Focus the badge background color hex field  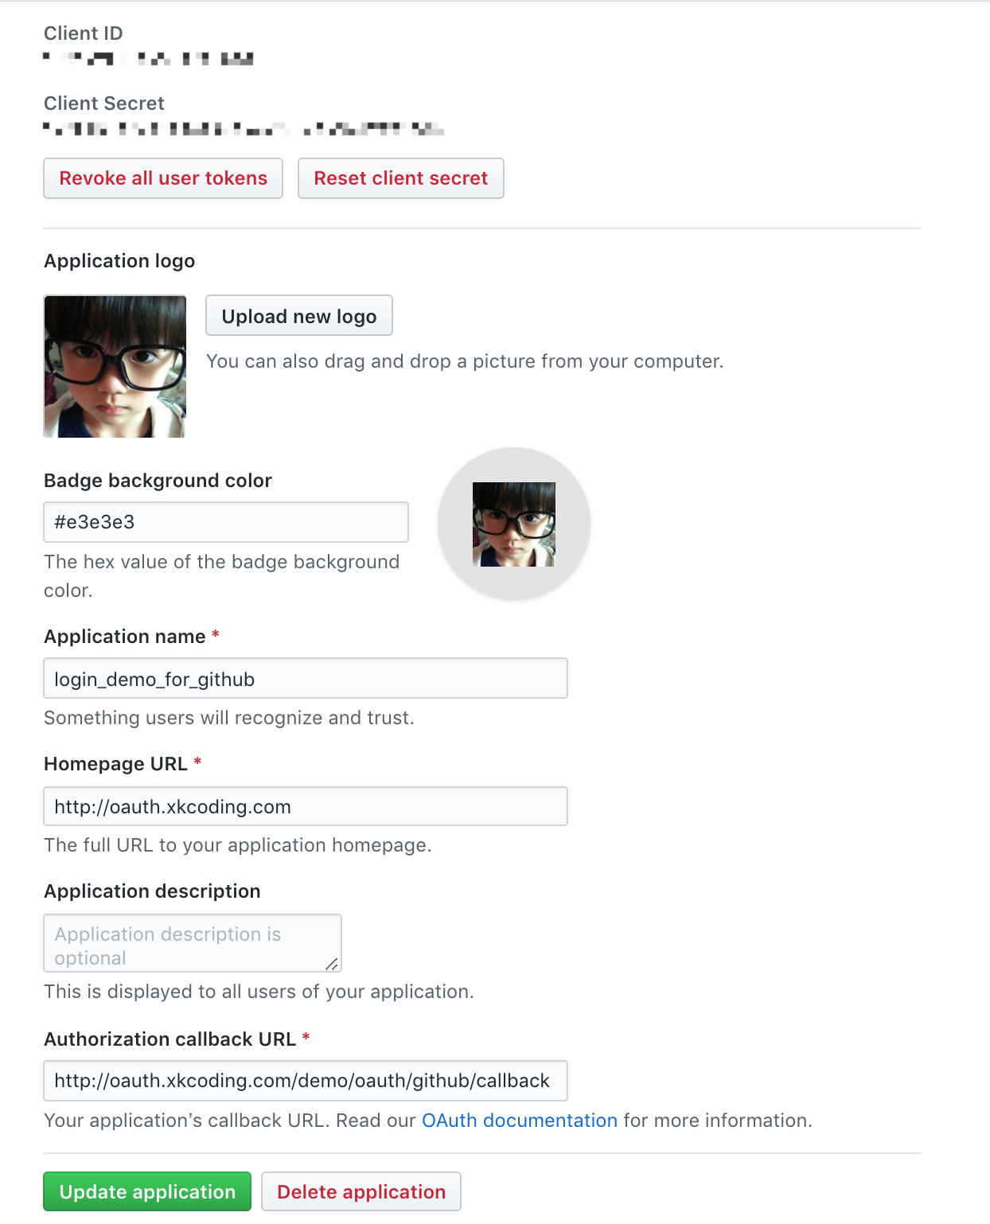tap(226, 522)
